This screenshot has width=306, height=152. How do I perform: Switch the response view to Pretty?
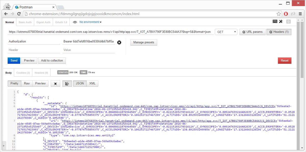pyautogui.click(x=14, y=83)
